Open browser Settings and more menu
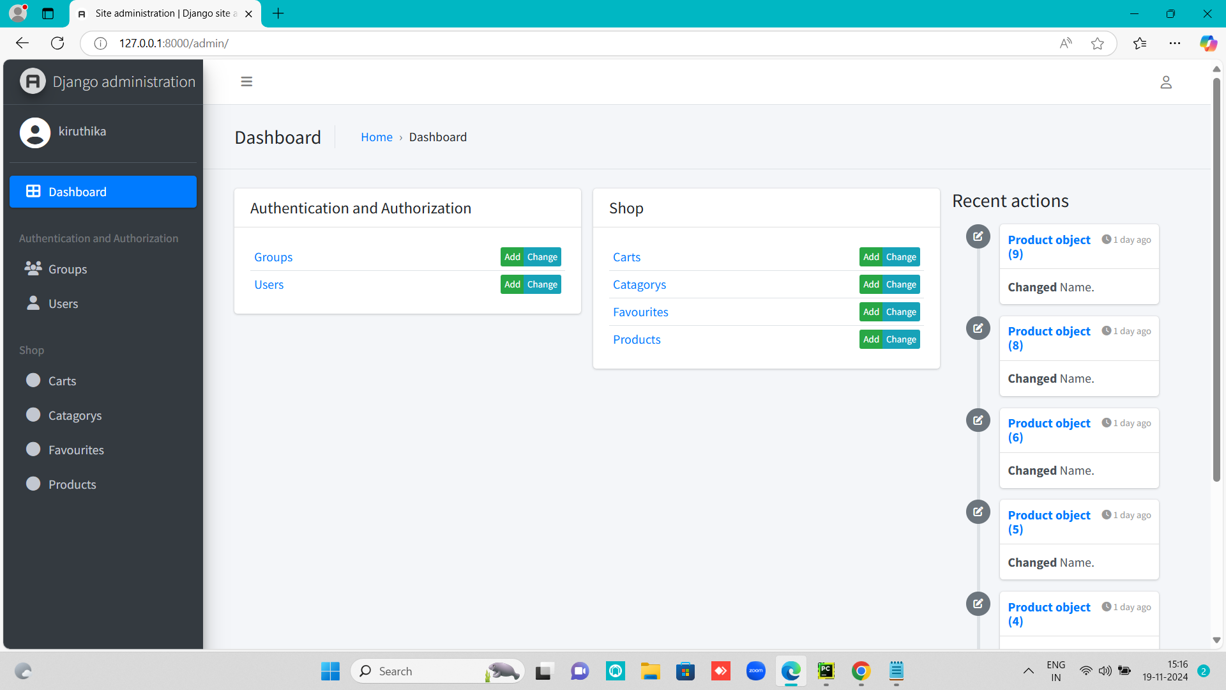The width and height of the screenshot is (1226, 690). [x=1174, y=43]
